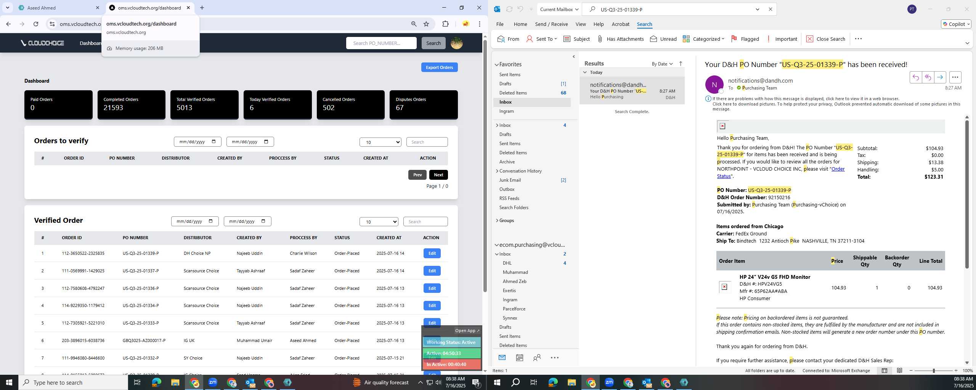976x390 pixels.
Task: Click Verified Order start date field
Action: point(195,221)
